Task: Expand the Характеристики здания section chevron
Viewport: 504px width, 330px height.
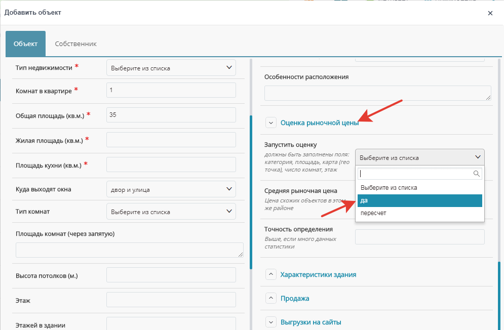Action: point(271,274)
